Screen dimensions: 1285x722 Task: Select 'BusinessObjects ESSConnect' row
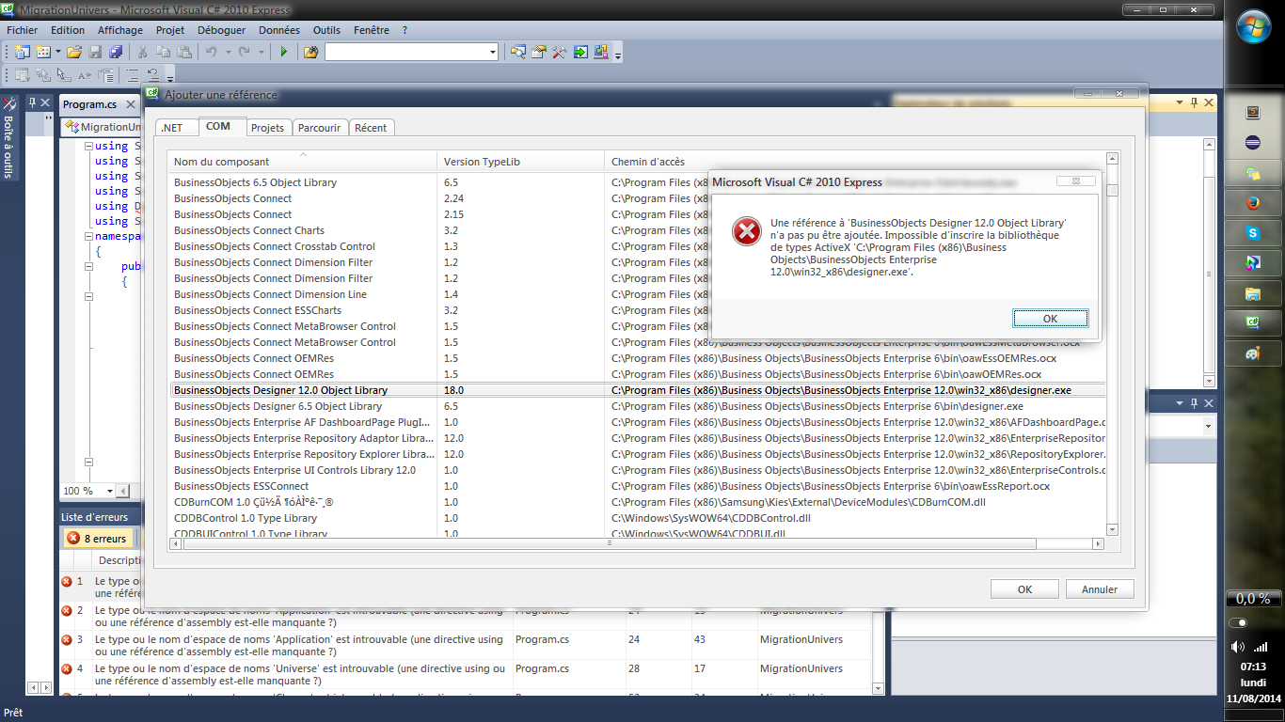[x=636, y=486]
